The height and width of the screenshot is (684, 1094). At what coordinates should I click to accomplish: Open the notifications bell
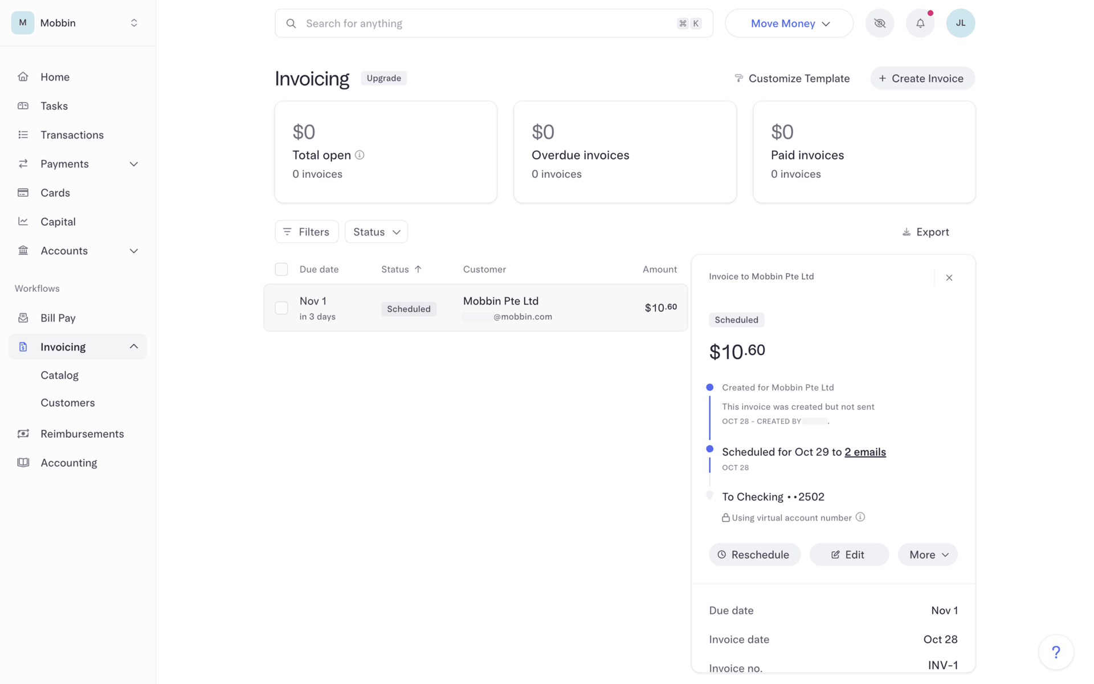[x=920, y=23]
